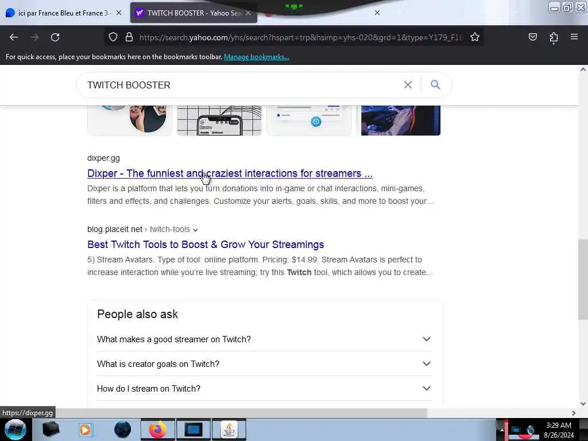Screen dimensions: 588x441
Task: Expand the blog.placeit.net result options arrow
Action: click(x=195, y=230)
